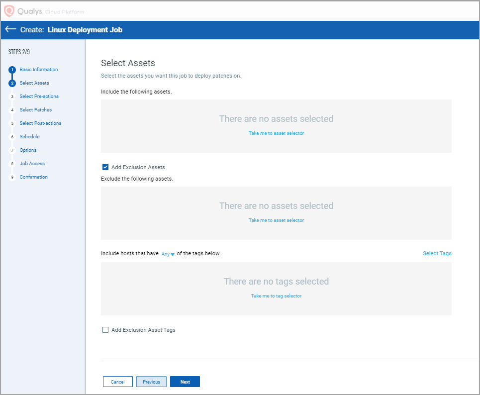Open the Select Post-actions step
The width and height of the screenshot is (480, 395).
(40, 123)
